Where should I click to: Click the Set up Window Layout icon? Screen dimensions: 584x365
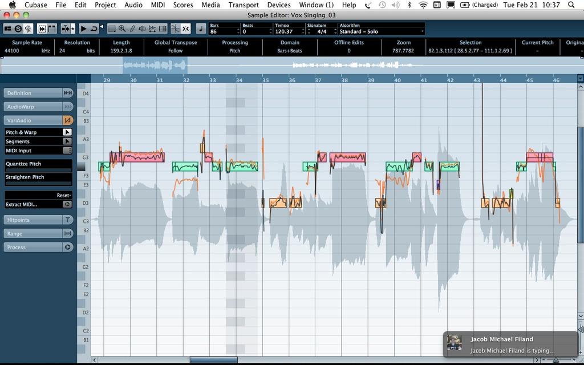(x=8, y=29)
